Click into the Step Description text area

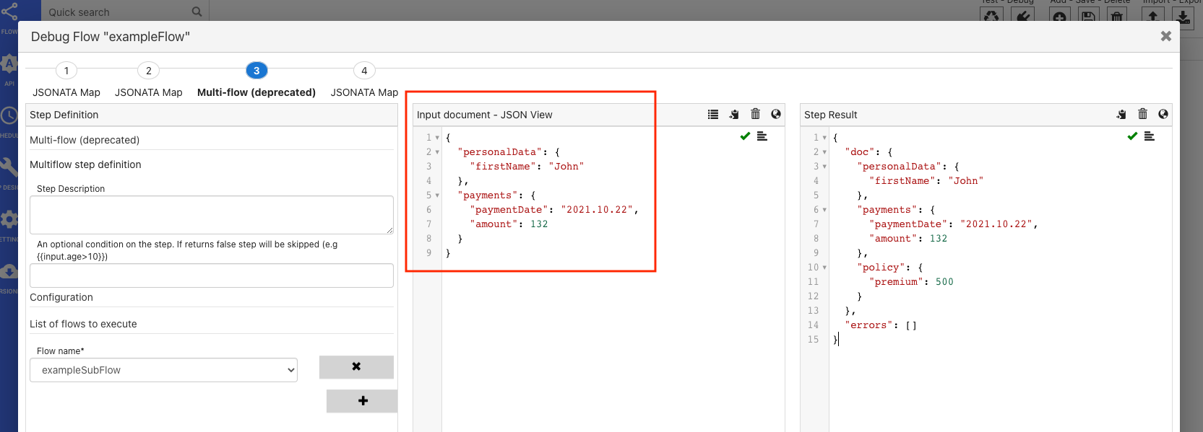click(211, 214)
